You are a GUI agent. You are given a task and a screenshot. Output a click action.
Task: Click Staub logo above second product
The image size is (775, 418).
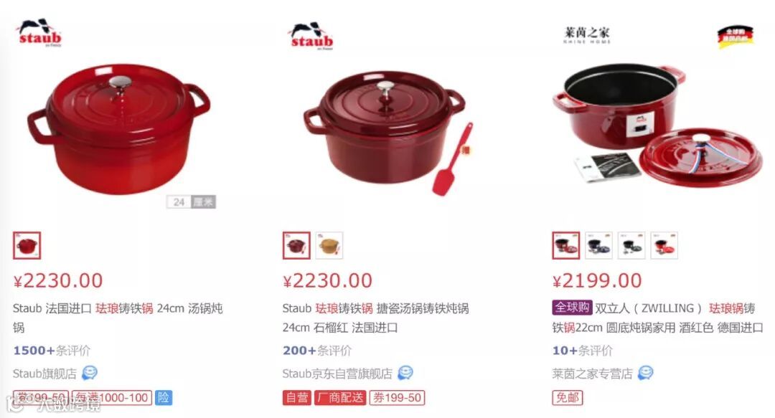pyautogui.click(x=311, y=36)
